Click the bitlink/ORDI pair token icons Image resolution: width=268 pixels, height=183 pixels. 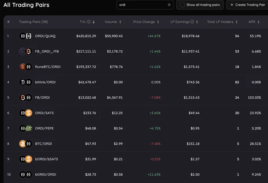pos(26,82)
